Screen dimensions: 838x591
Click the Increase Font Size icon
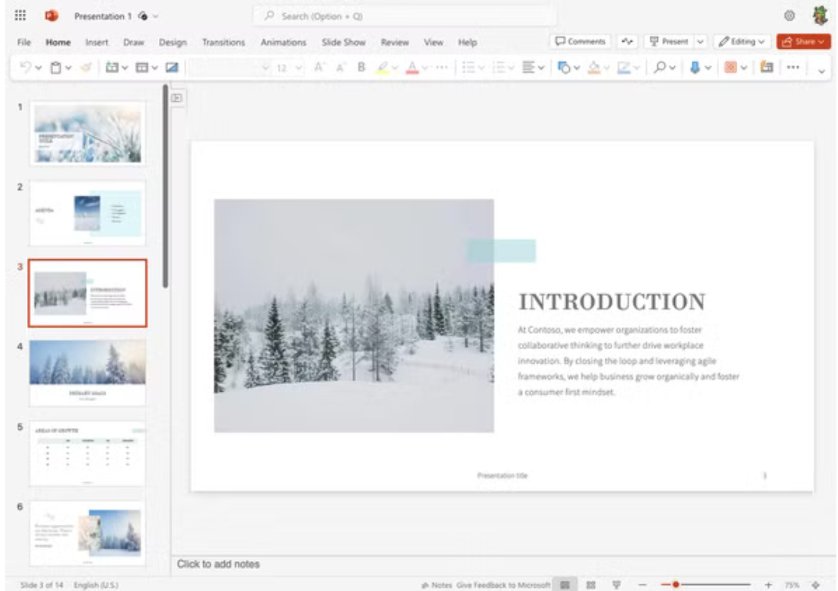point(319,68)
